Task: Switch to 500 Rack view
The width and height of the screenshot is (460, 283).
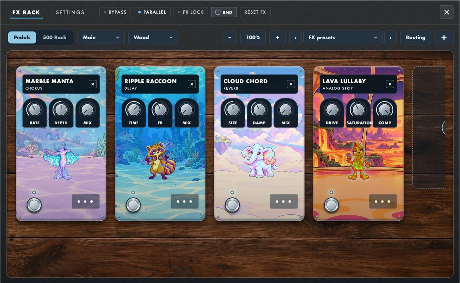Action: (x=55, y=37)
